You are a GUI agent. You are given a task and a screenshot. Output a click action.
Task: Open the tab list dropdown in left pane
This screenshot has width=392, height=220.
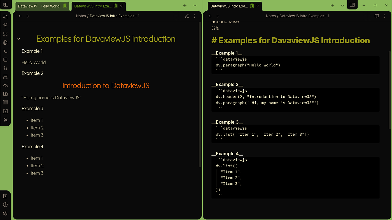[195, 6]
